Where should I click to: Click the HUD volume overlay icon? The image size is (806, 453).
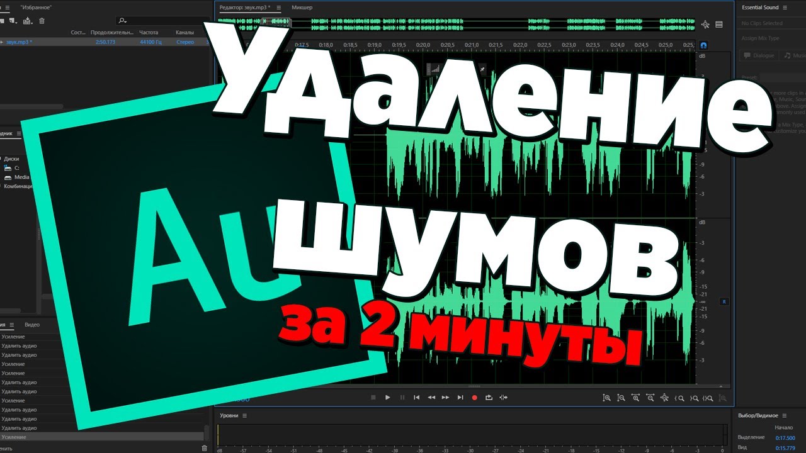(435, 69)
